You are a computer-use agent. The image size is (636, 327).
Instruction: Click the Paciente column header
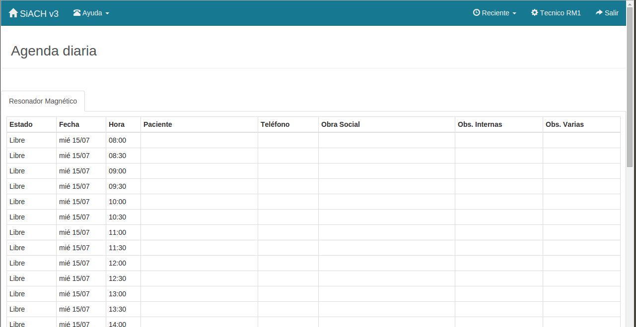[199, 124]
